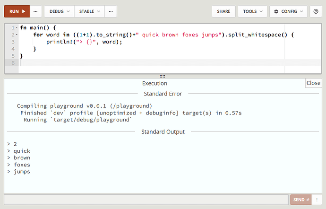This screenshot has width=326, height=209.
Task: Click the SEND button
Action: [301, 200]
